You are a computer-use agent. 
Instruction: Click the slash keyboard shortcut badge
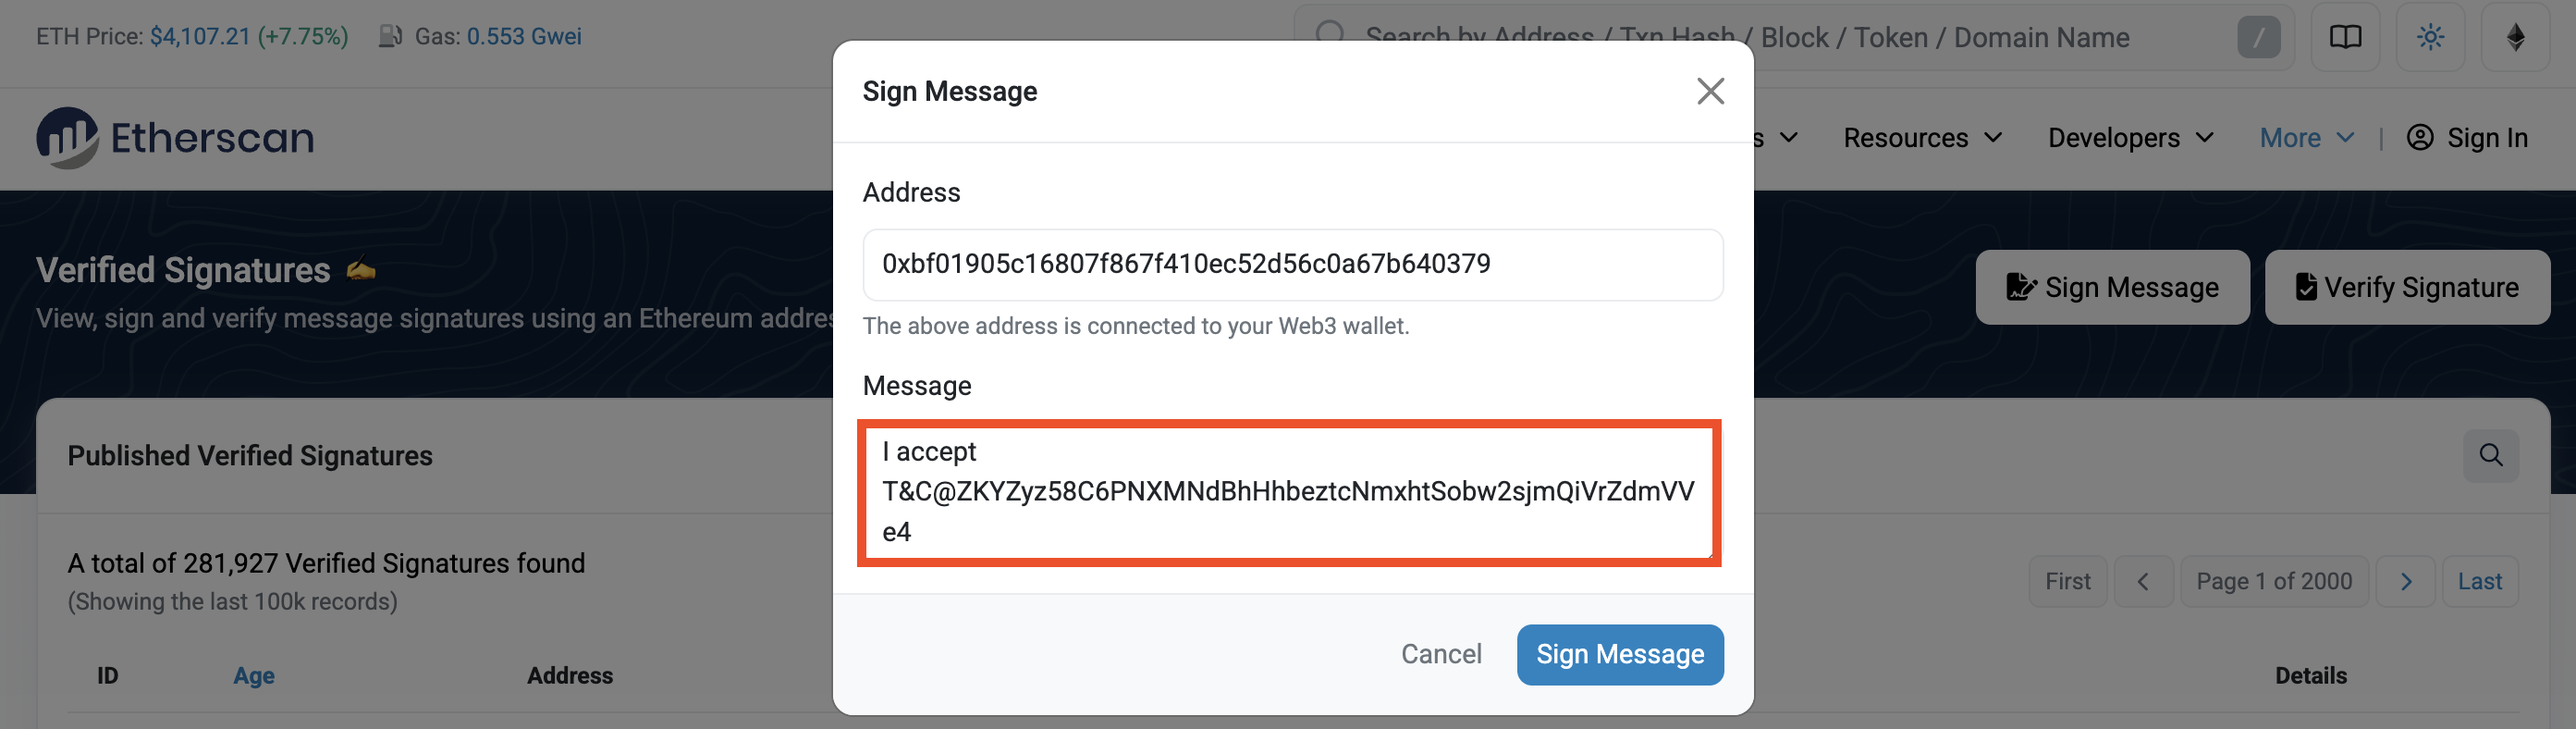2258,37
